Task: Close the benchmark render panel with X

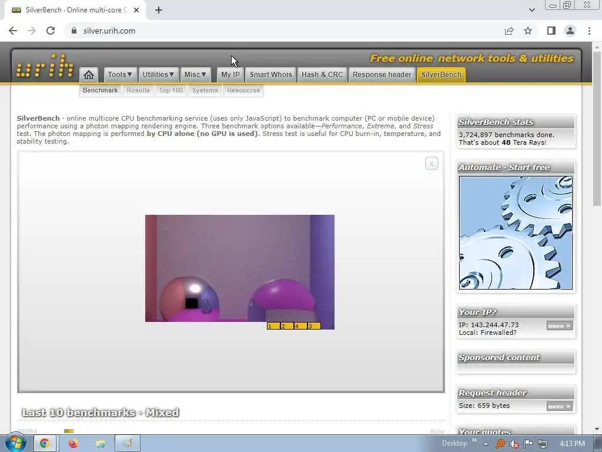Action: pyautogui.click(x=432, y=164)
